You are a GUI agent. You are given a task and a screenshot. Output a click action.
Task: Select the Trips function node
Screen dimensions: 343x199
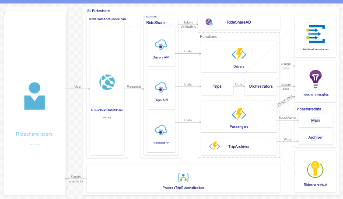click(217, 86)
